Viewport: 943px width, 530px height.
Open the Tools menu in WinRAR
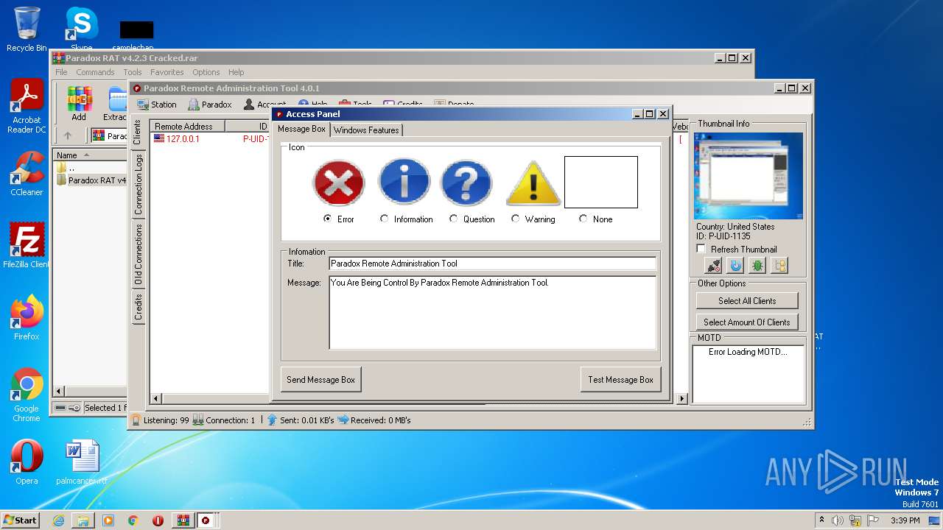(x=133, y=72)
